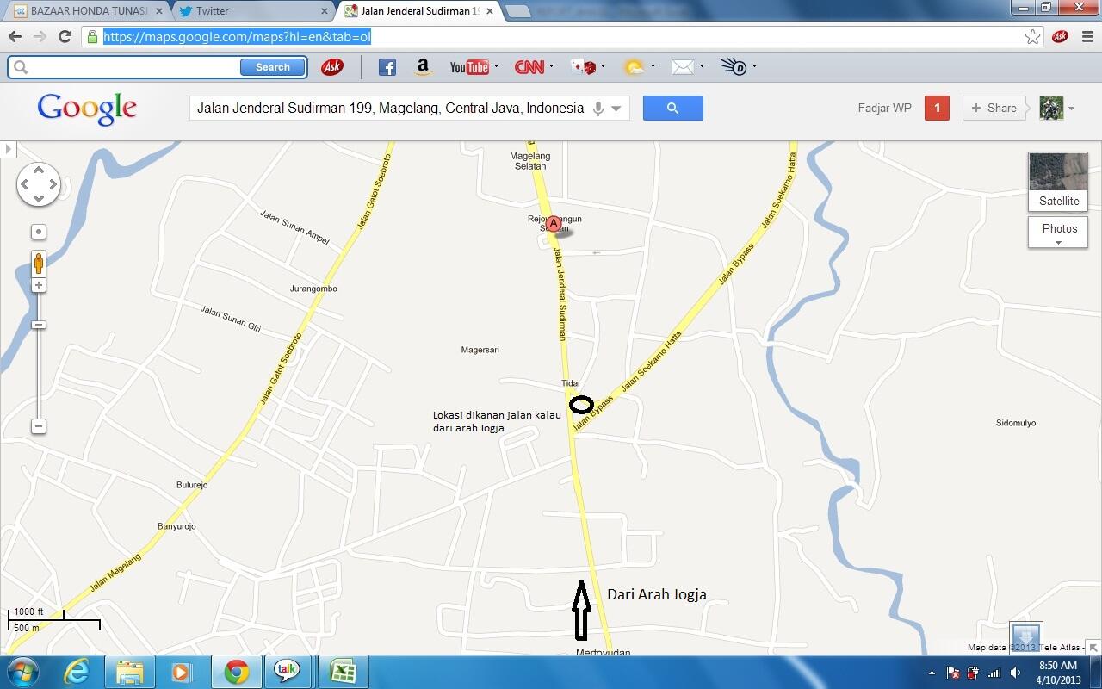The height and width of the screenshot is (689, 1102).
Task: Open the account profile picture menu
Action: pyautogui.click(x=1056, y=109)
